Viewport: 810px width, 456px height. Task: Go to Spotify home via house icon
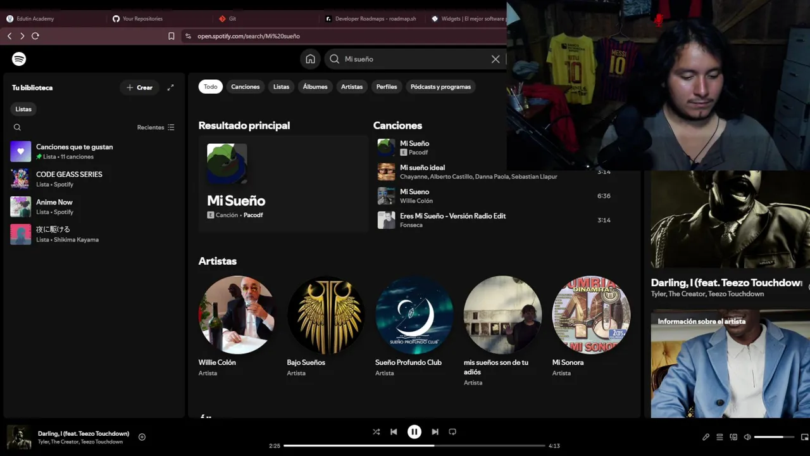[x=310, y=59]
